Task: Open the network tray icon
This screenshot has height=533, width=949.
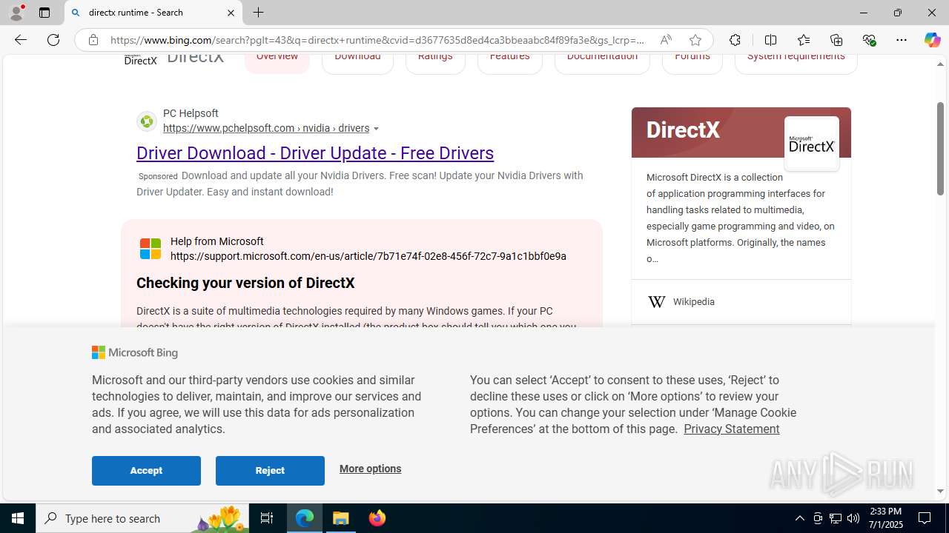Action: (x=836, y=518)
